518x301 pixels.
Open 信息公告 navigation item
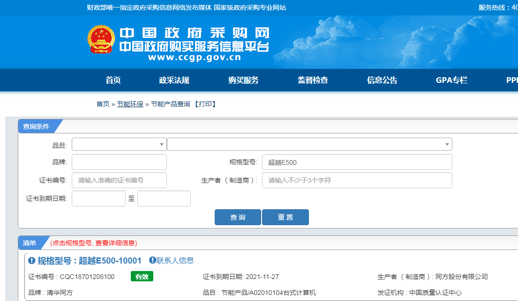(x=382, y=80)
